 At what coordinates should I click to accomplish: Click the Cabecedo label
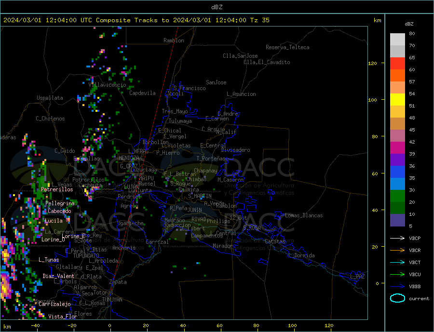59,211
